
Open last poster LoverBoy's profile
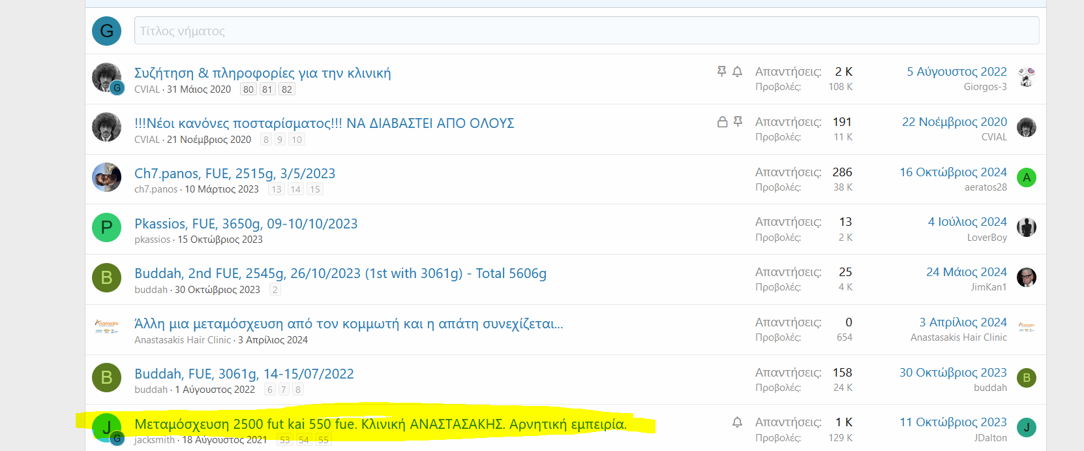click(x=986, y=238)
